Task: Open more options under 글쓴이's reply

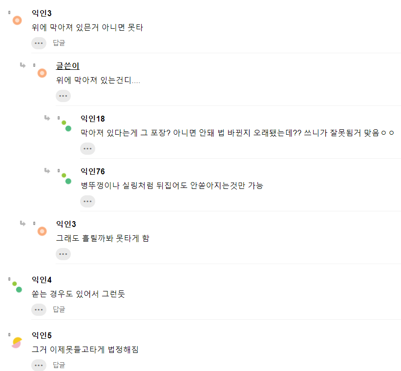Action: click(x=63, y=96)
